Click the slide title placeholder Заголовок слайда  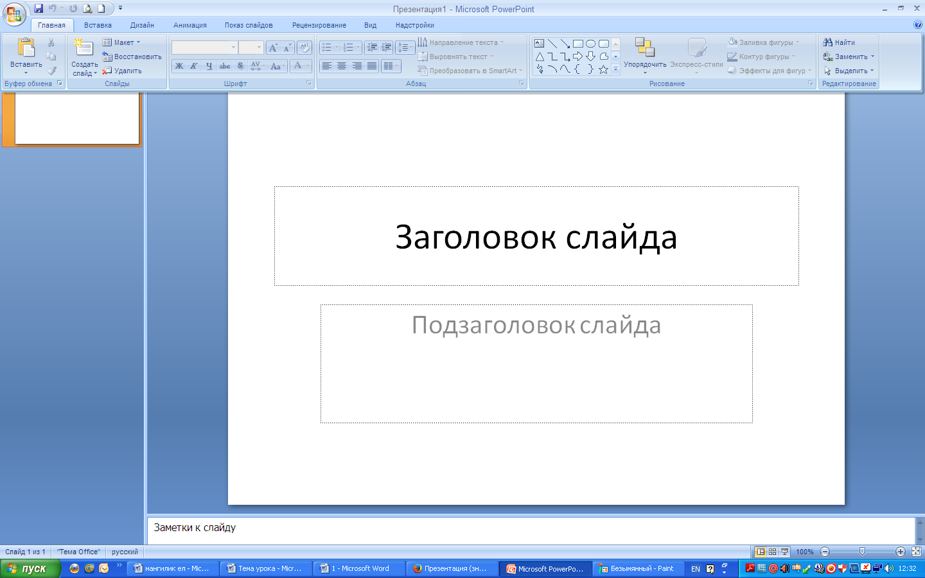coord(536,236)
